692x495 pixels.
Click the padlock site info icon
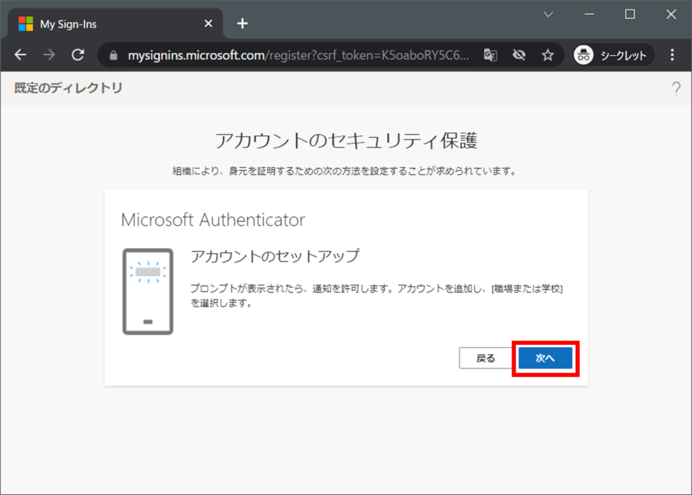pos(114,55)
